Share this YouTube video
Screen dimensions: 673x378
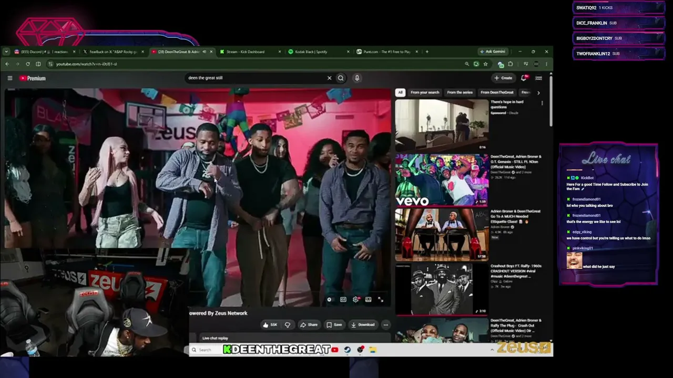(x=309, y=324)
